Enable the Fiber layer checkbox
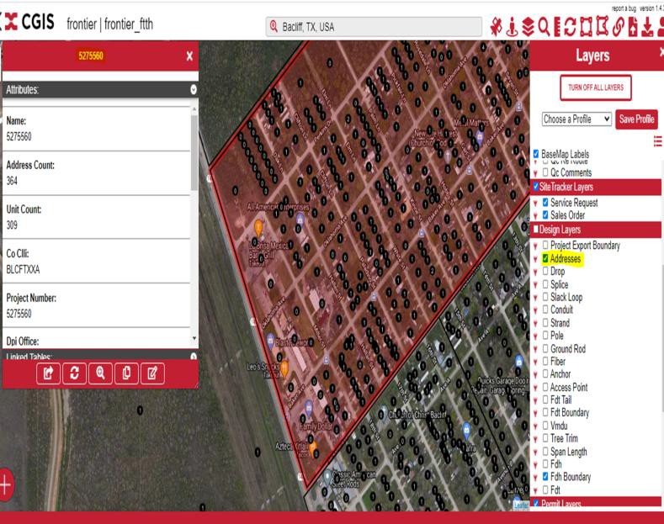The image size is (664, 524). tap(545, 362)
